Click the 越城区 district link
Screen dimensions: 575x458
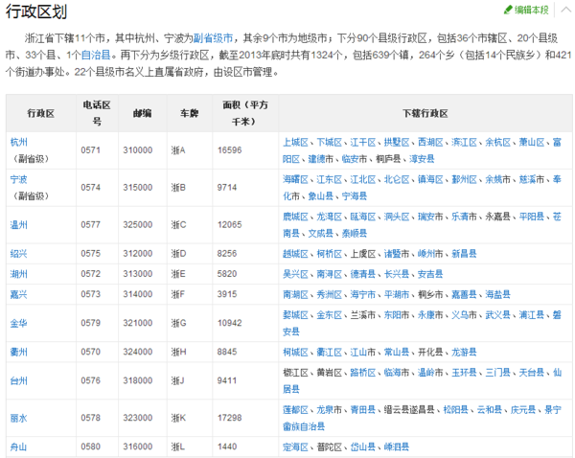tap(295, 254)
